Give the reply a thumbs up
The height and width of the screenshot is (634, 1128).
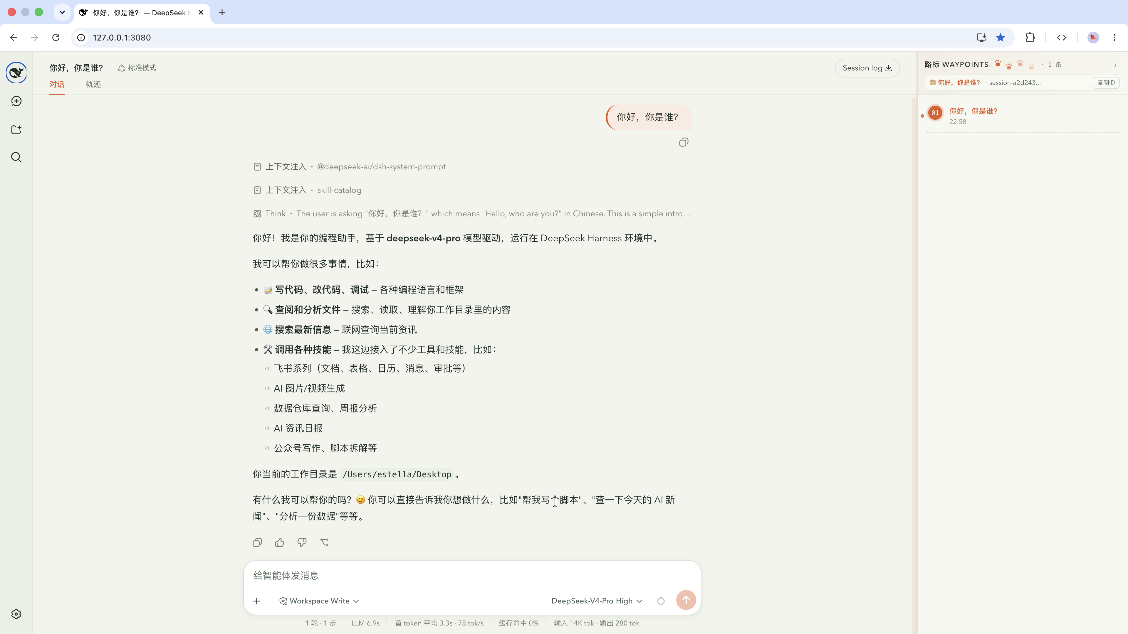279,542
